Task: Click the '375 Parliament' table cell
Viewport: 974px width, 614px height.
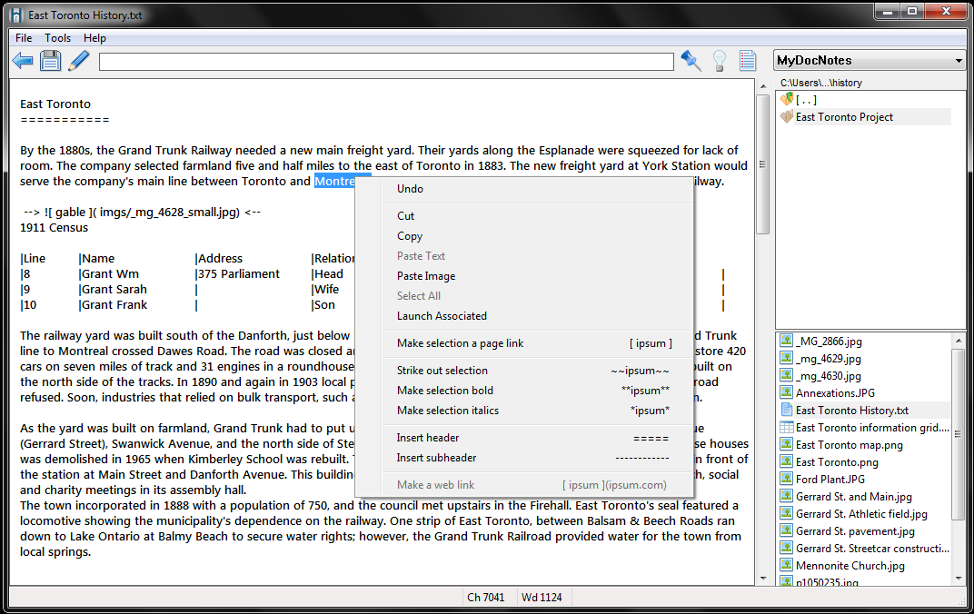Action: (239, 274)
